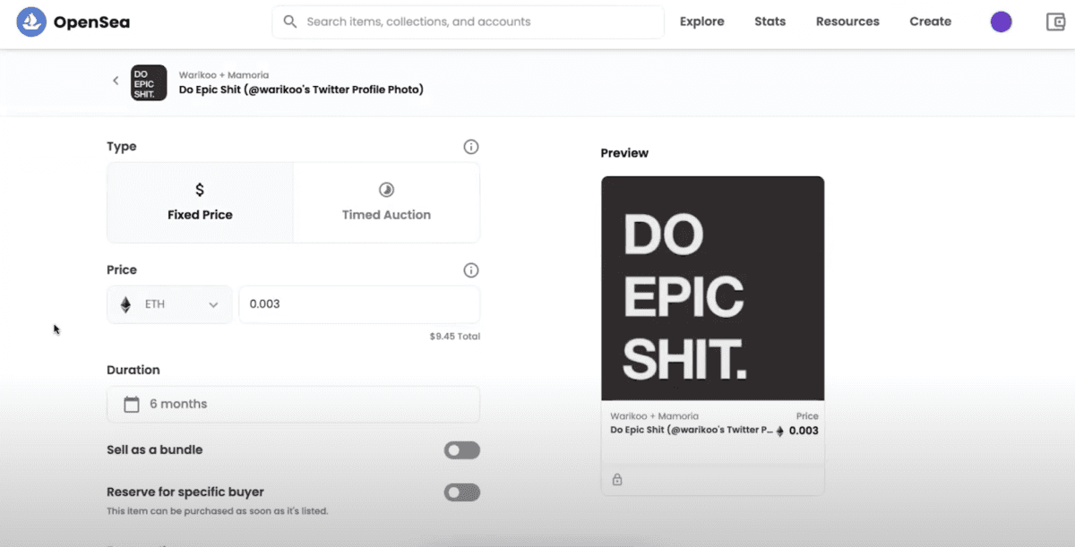Click the OpenSea sailboat logo
The image size is (1075, 547).
(31, 22)
